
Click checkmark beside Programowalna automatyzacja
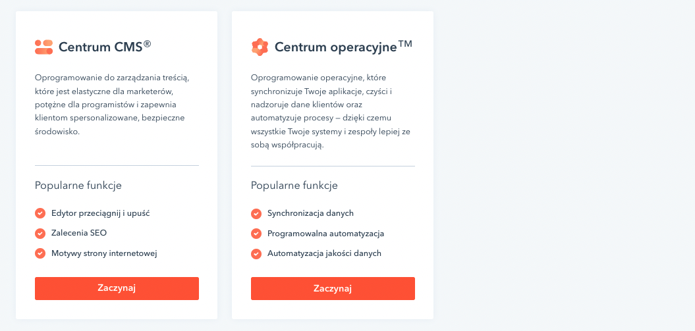coord(256,234)
